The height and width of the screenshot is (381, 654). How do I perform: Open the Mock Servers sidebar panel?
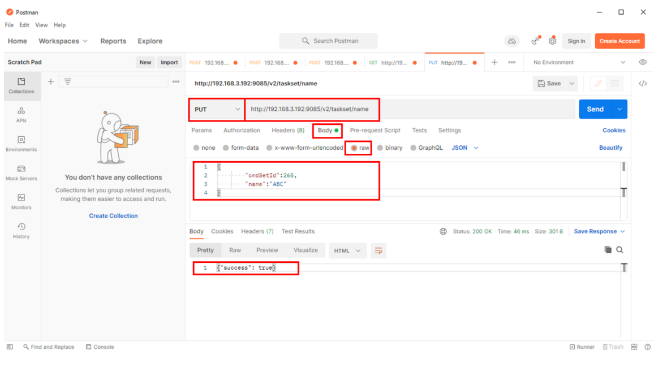[21, 172]
